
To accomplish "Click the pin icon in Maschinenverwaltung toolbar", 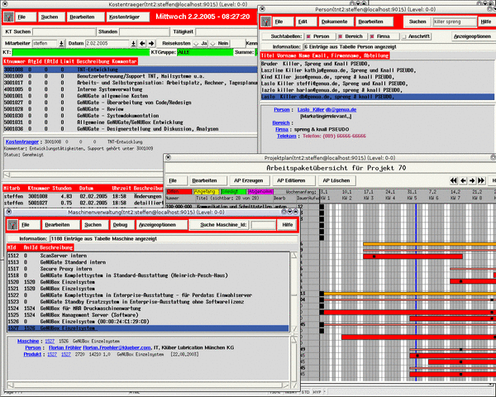I will [x=10, y=224].
